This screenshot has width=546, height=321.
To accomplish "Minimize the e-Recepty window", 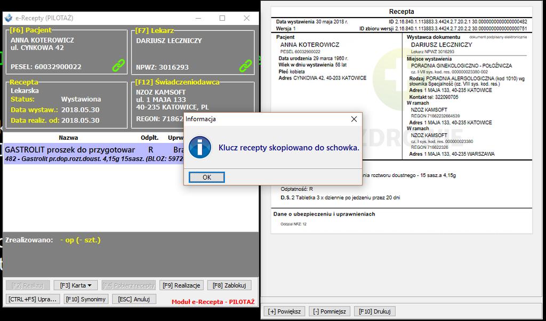I will 198,18.
